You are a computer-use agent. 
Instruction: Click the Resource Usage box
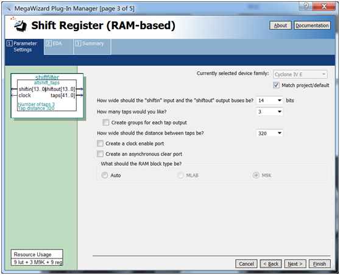point(37,258)
